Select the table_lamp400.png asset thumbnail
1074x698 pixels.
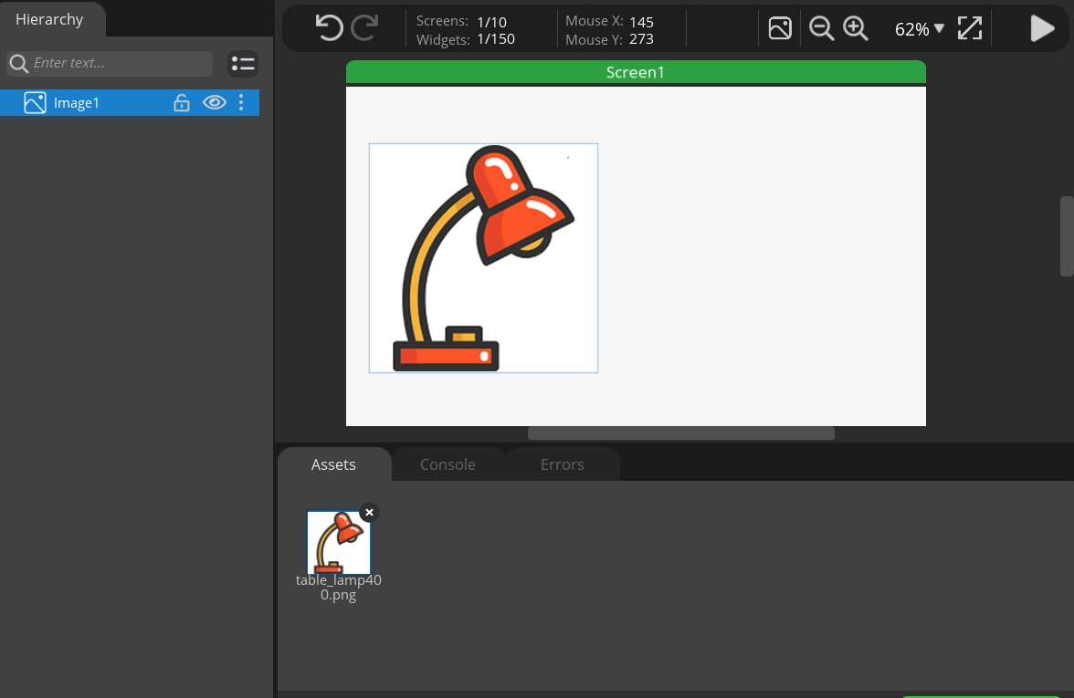point(338,543)
